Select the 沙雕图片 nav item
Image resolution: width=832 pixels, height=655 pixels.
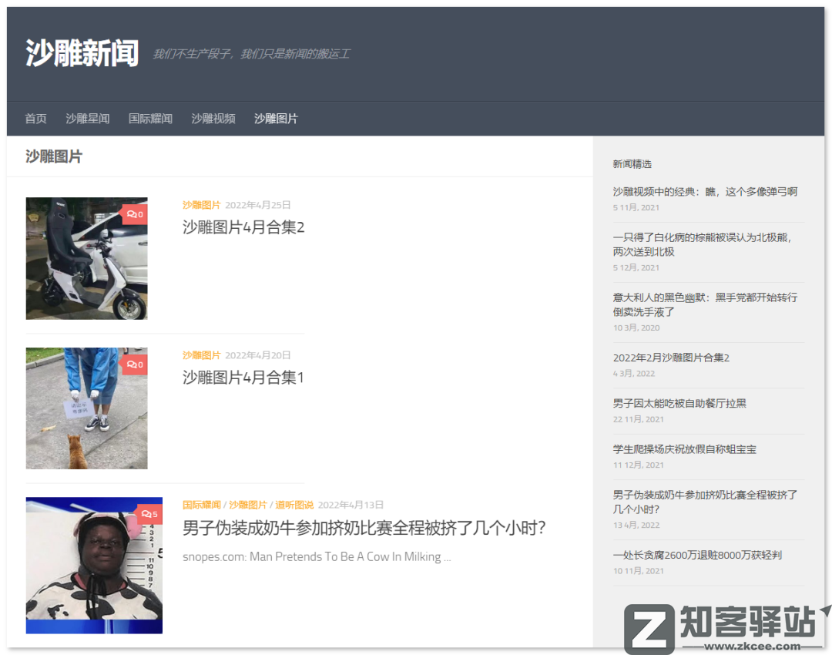tap(276, 119)
